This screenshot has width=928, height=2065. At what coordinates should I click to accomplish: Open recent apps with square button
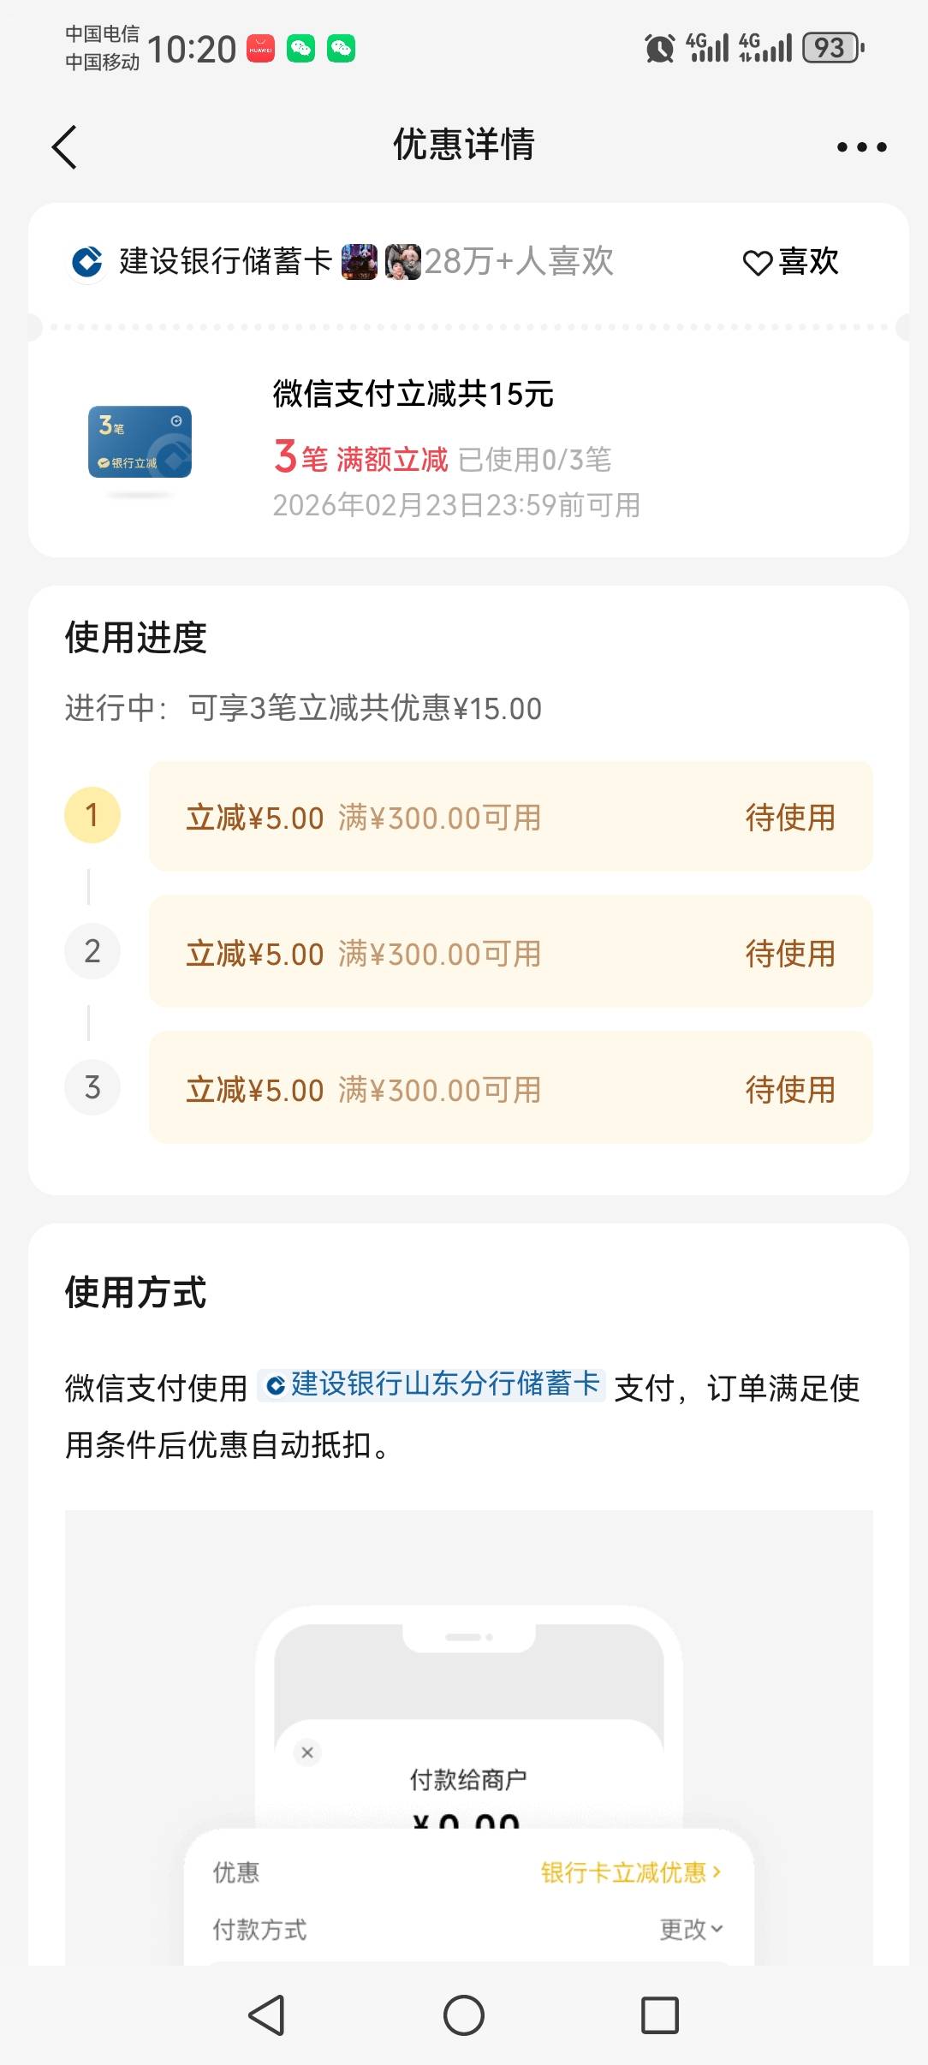click(660, 2015)
